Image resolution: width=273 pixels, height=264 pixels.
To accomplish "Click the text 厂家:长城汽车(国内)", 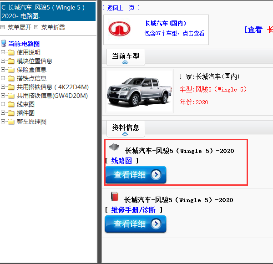I will coord(209,76).
